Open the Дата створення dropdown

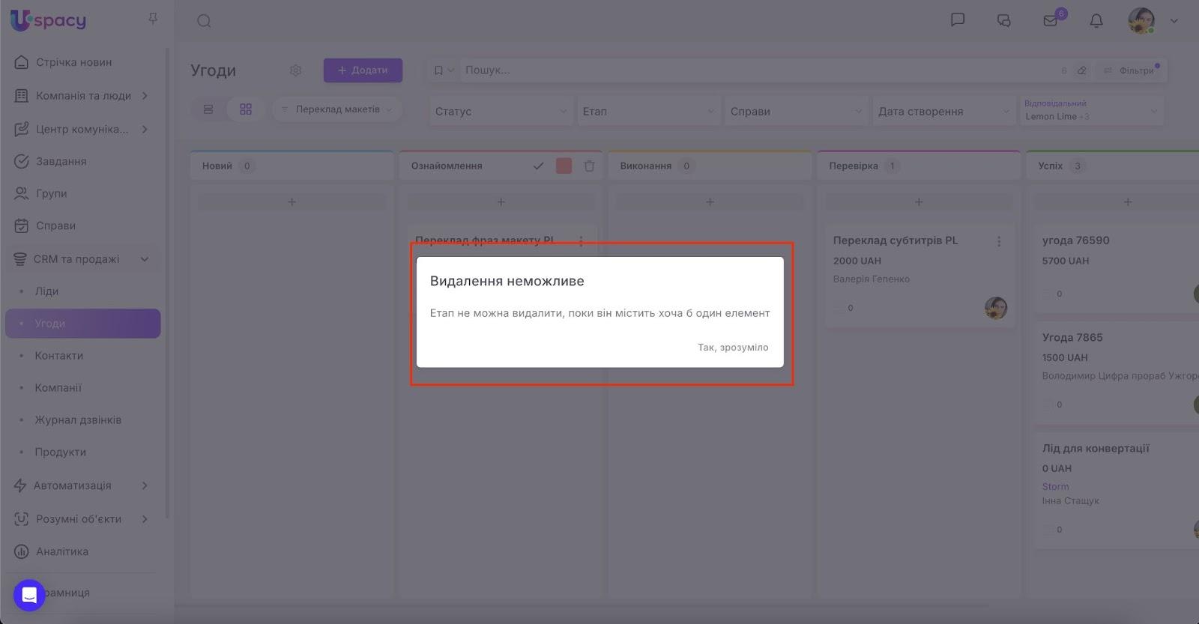(x=943, y=112)
